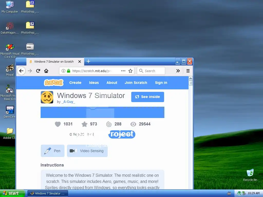Show site information icon in address bar
263x197 pixels.
click(x=63, y=71)
